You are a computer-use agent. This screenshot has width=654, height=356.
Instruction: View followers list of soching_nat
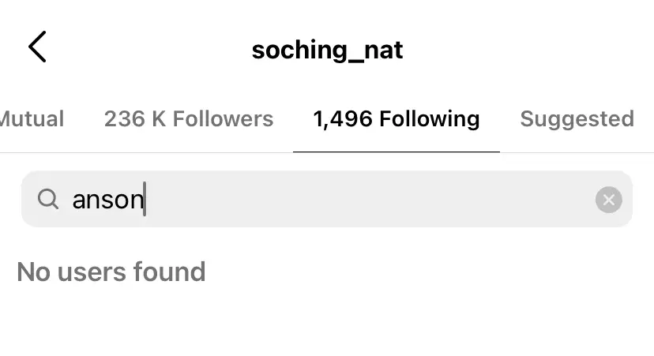[189, 119]
